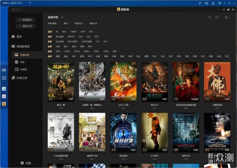
Task: Filter by 杜比全景声 audio
Action: [72, 41]
